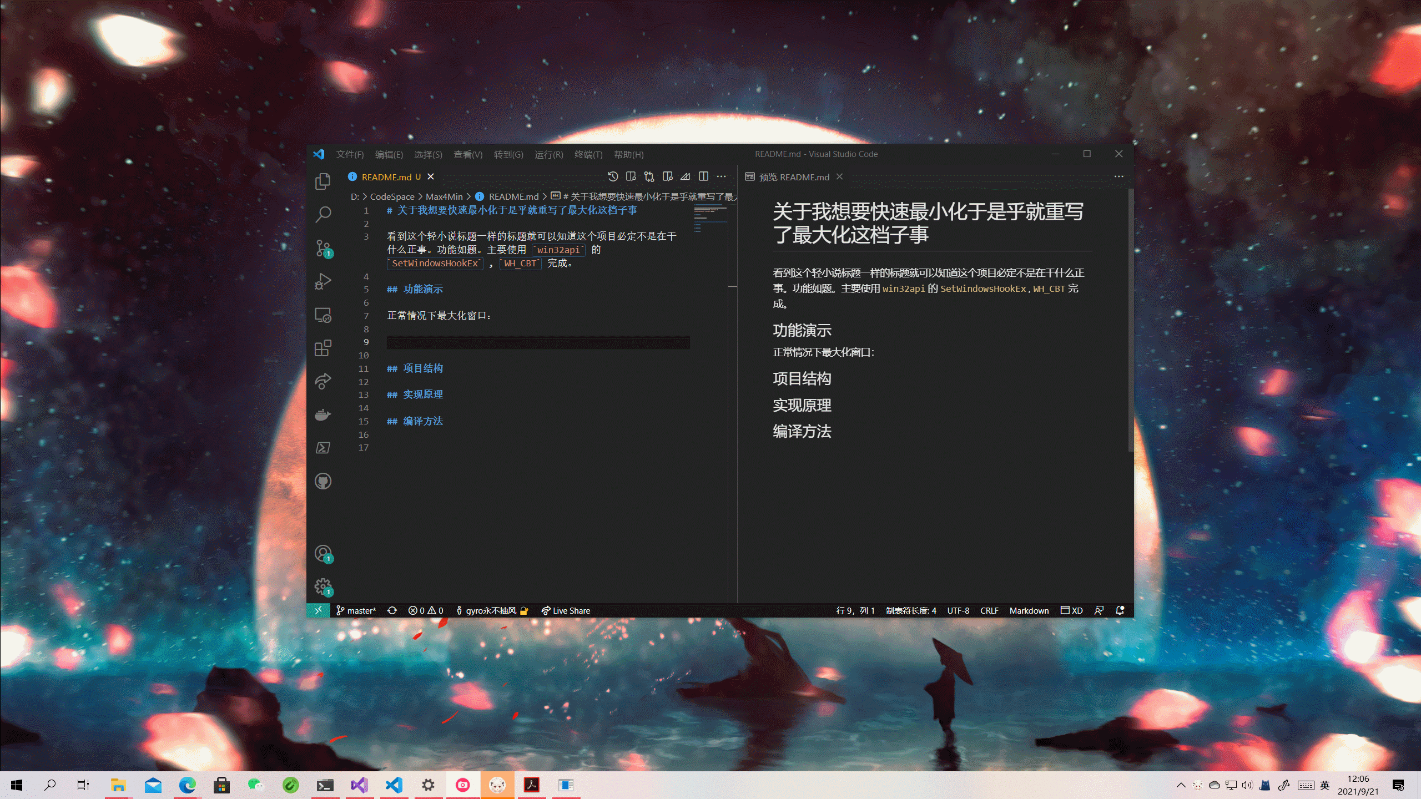Screen dimensions: 1421x799
Task: Open the Search view in activity bar
Action: [x=323, y=214]
